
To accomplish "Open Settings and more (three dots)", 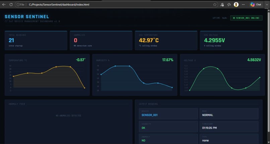I will click(243, 5).
